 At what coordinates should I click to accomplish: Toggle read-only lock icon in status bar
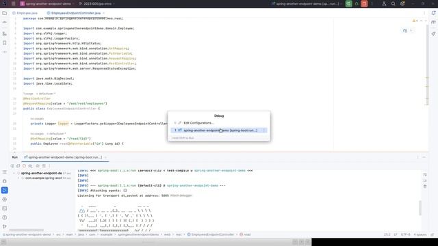pyautogui.click(x=433, y=234)
